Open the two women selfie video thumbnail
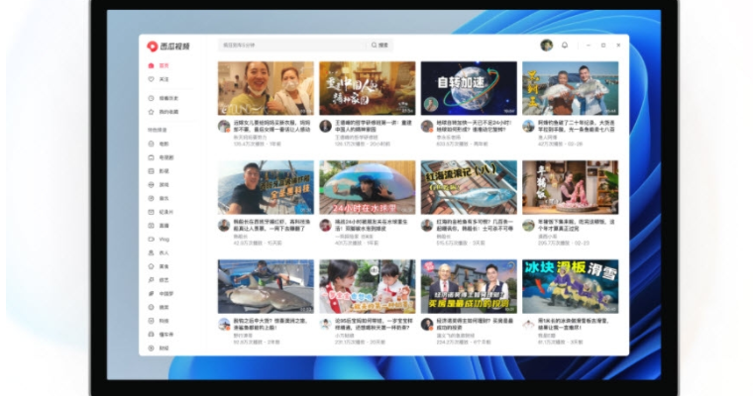 (x=266, y=88)
